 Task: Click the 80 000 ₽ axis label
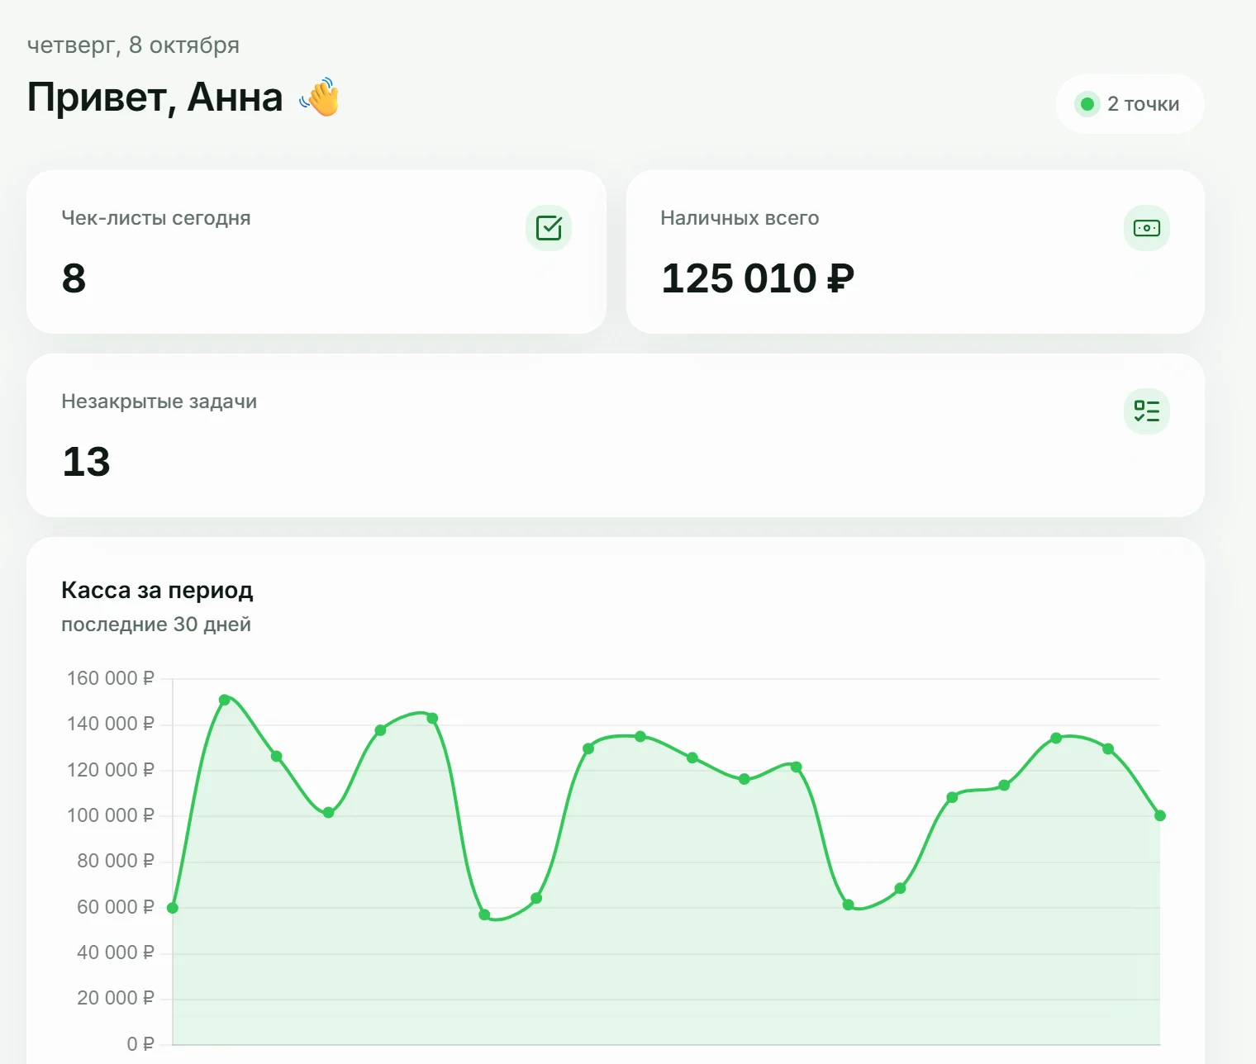click(116, 861)
